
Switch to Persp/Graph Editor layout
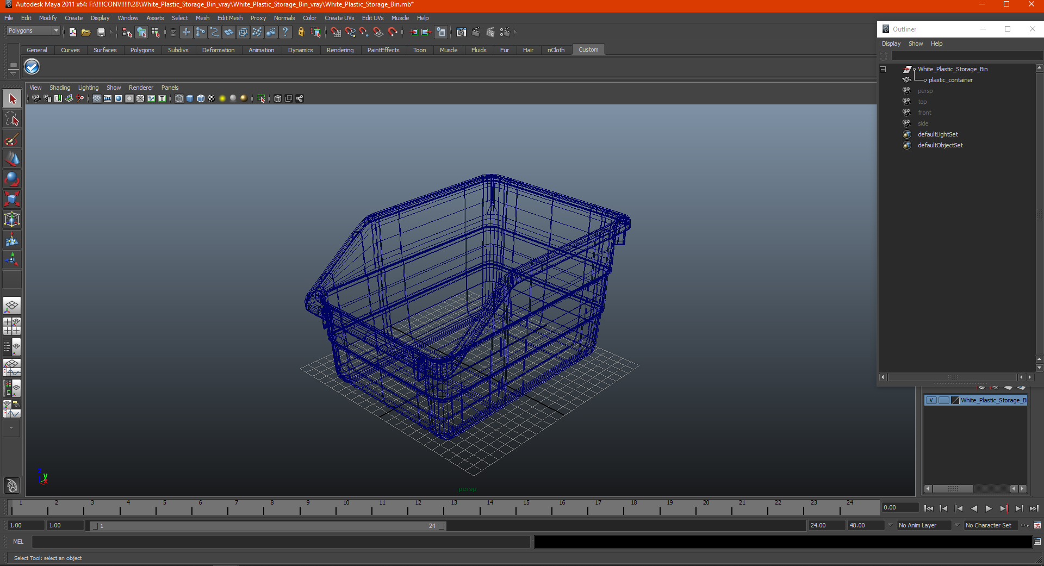[x=12, y=368]
